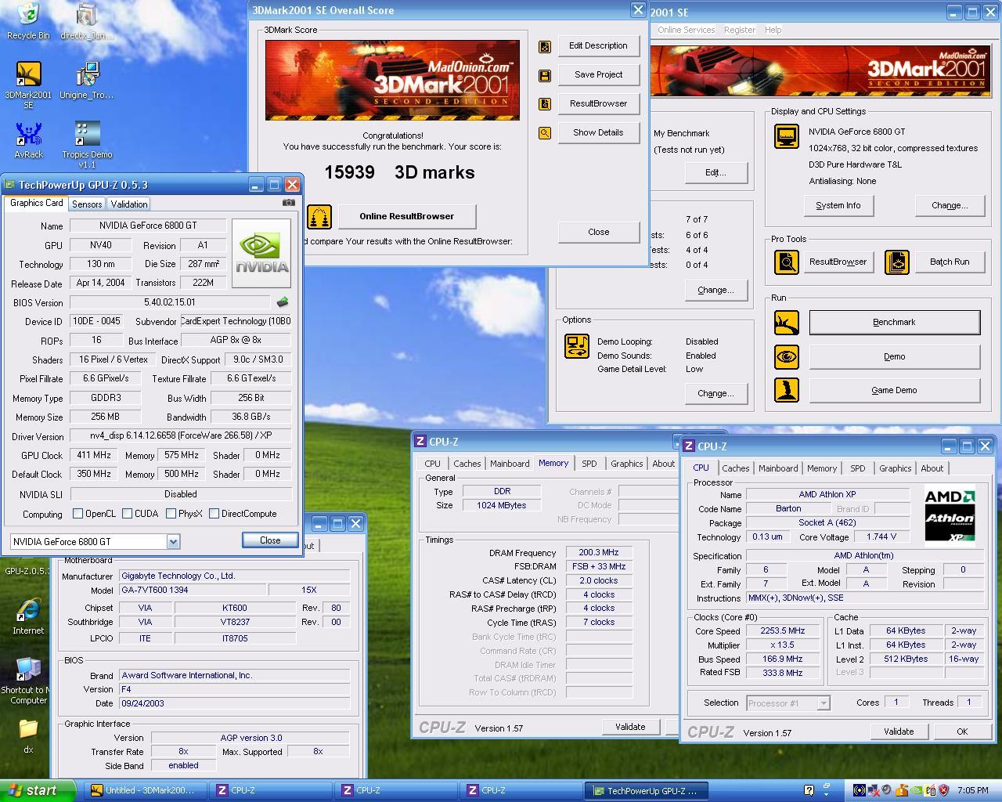
Task: Click the AMD Athlon XP logo in CPU-Z
Action: [x=950, y=515]
